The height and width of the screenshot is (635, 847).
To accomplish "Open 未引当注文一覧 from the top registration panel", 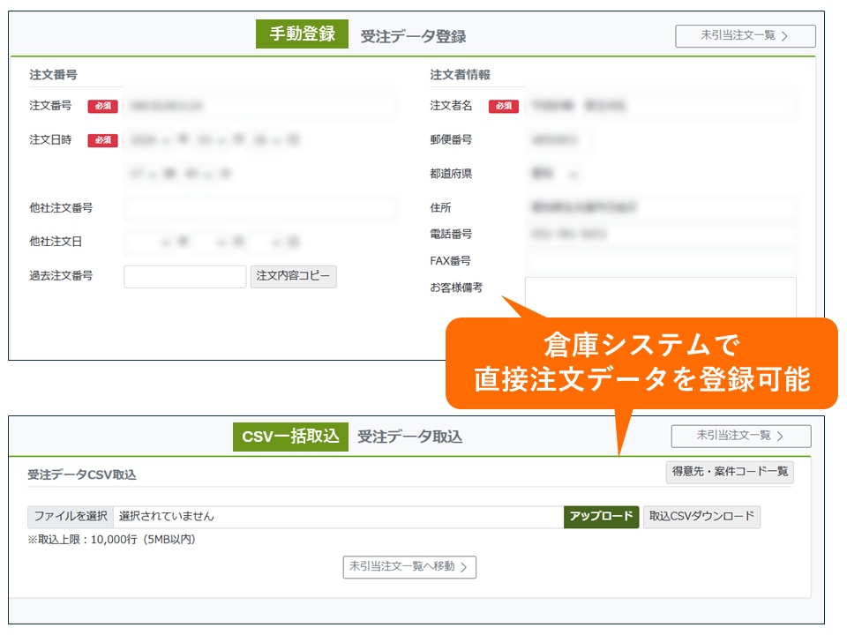I will [x=745, y=36].
